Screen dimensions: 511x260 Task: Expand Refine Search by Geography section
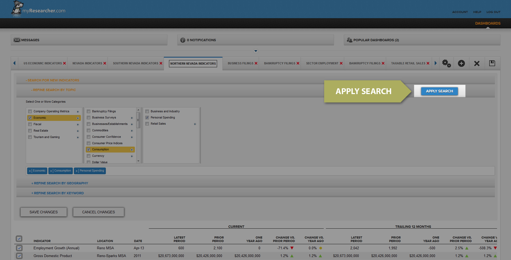[x=60, y=183]
